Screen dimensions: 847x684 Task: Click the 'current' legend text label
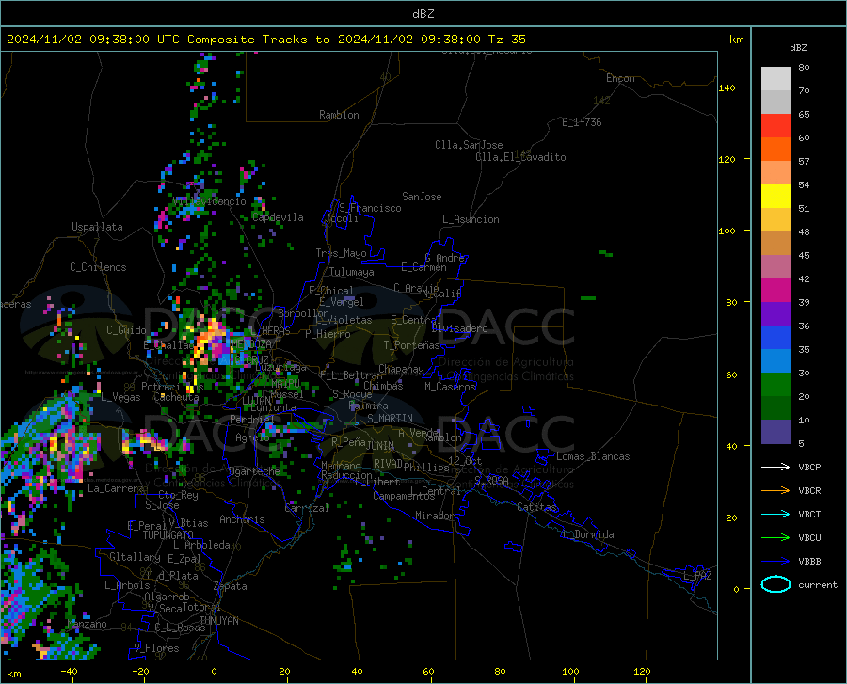(818, 584)
